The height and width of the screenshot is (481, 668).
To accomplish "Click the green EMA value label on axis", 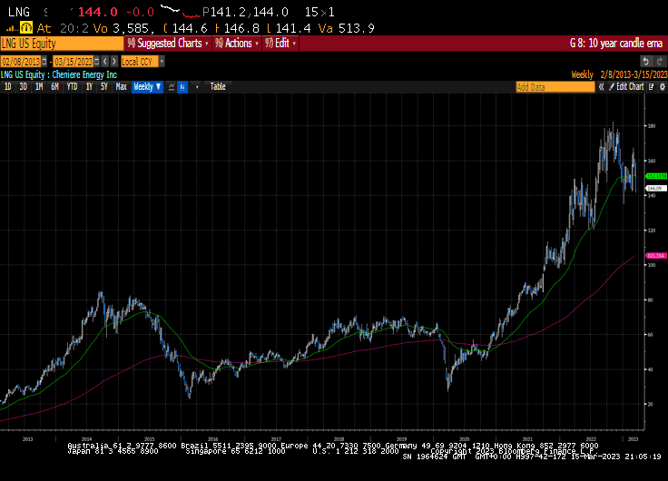I will point(656,176).
